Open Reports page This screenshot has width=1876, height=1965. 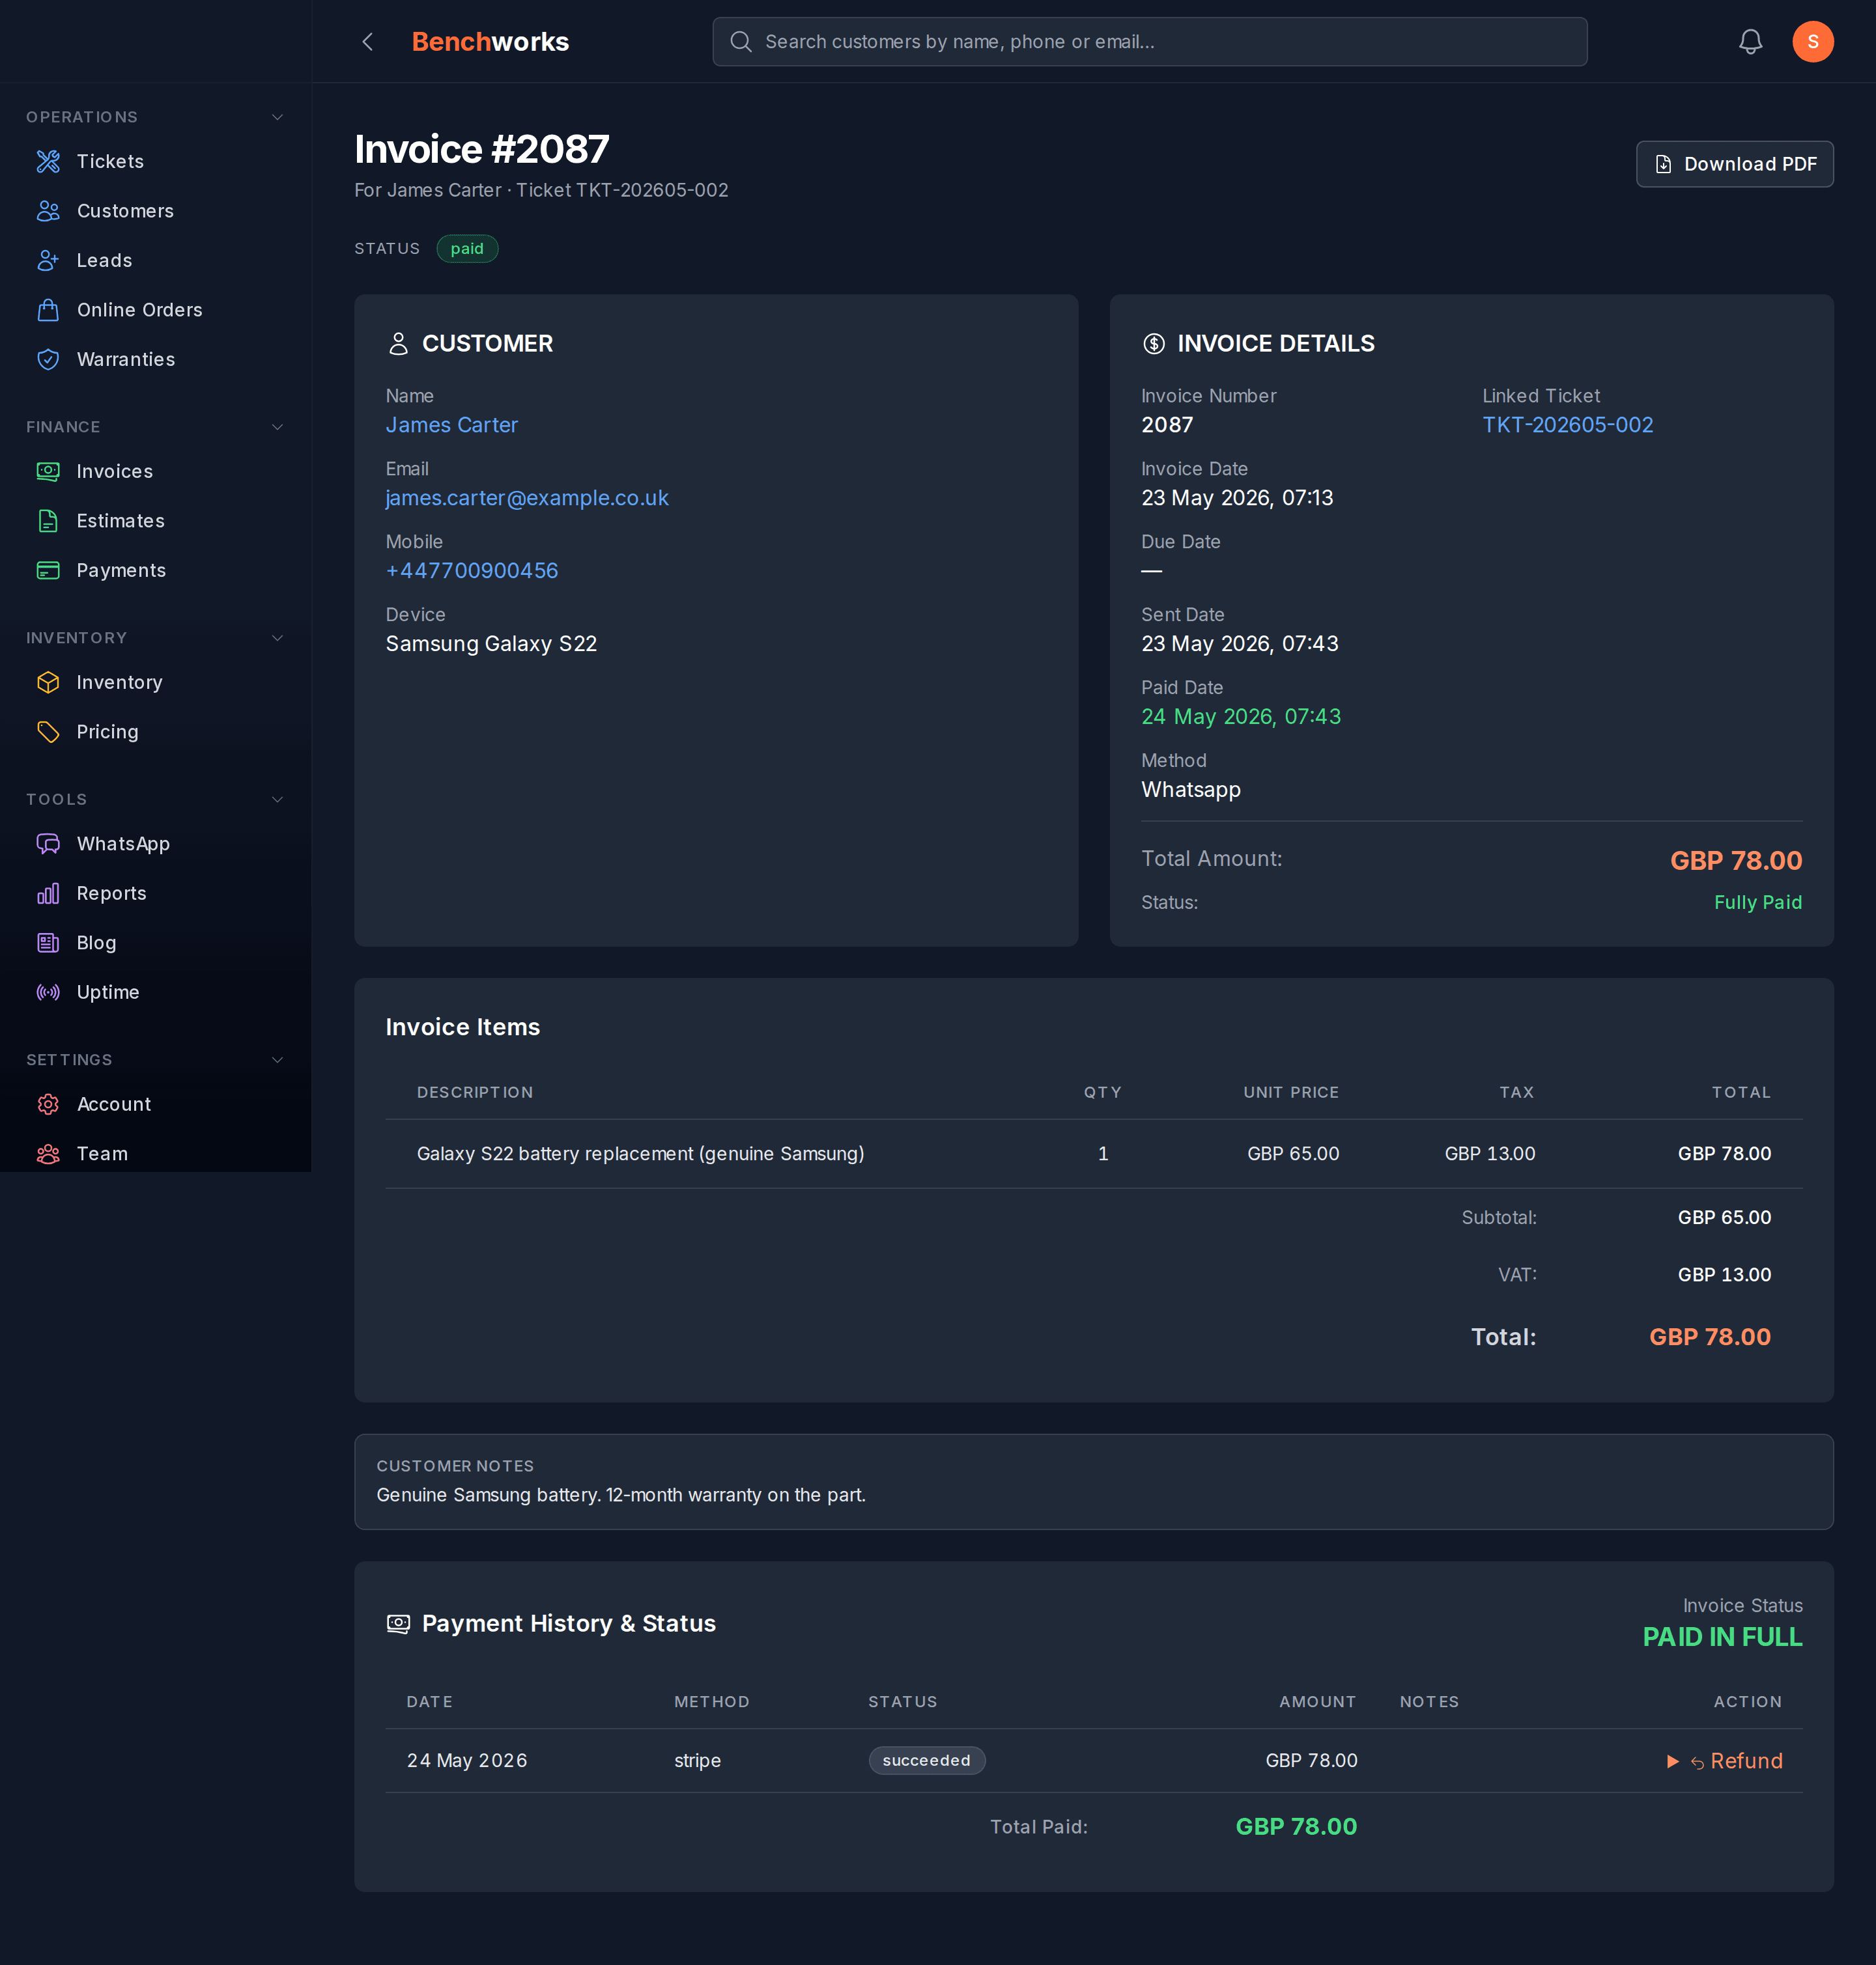click(x=155, y=893)
